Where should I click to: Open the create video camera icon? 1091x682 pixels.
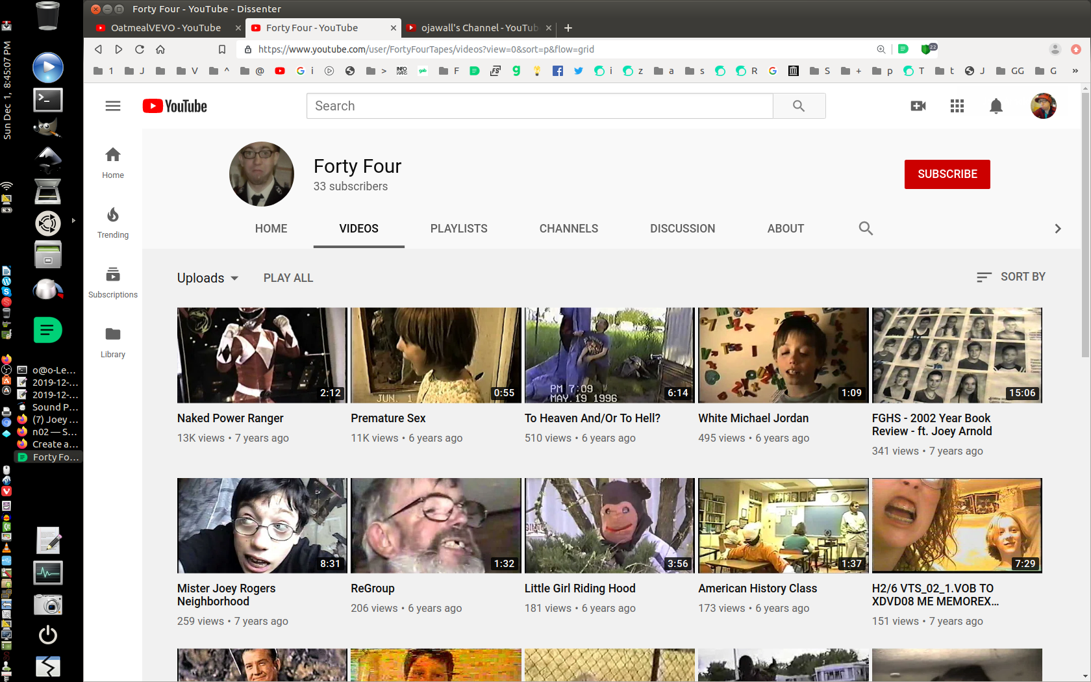pos(918,106)
